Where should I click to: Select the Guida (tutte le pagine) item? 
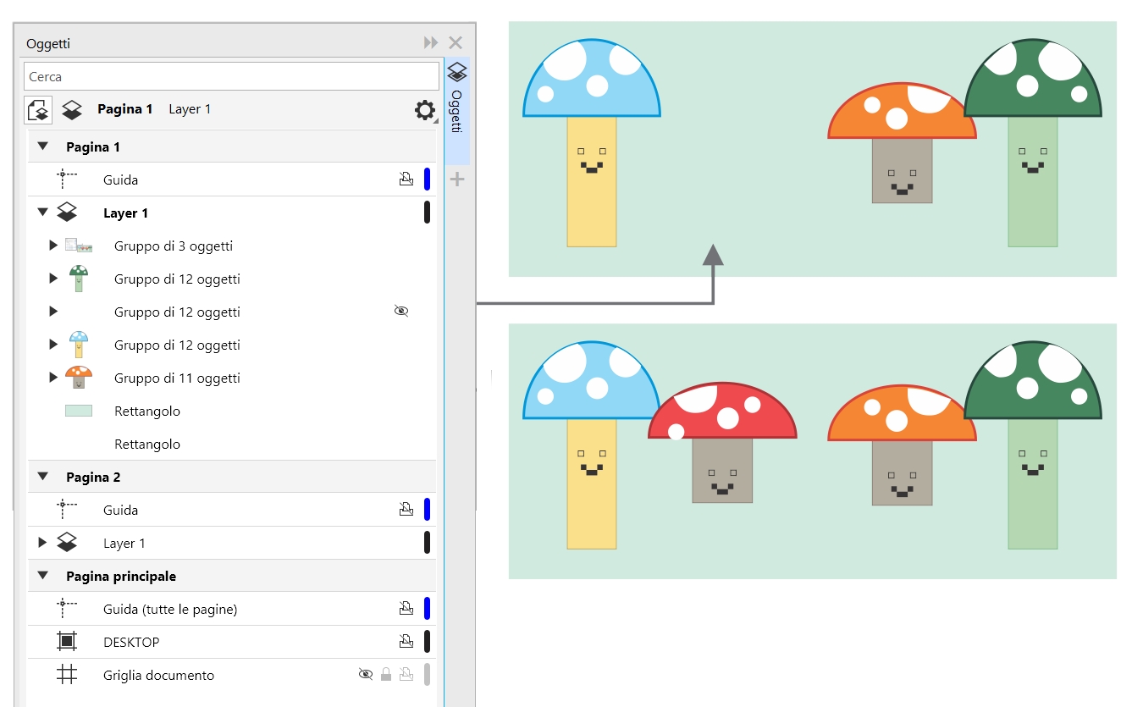point(169,610)
